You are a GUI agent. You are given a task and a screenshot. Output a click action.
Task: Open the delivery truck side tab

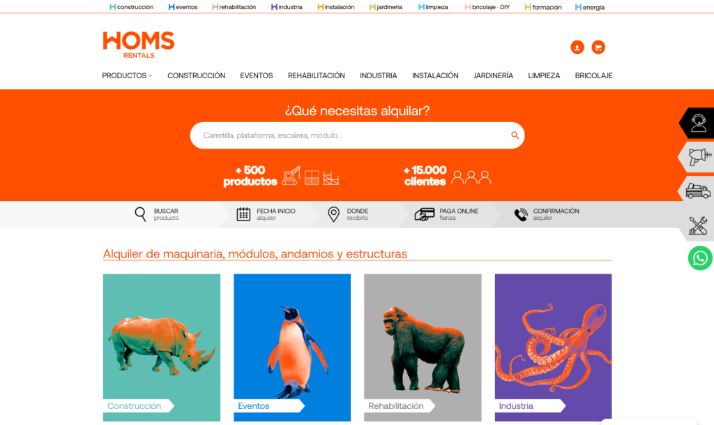pos(697,191)
